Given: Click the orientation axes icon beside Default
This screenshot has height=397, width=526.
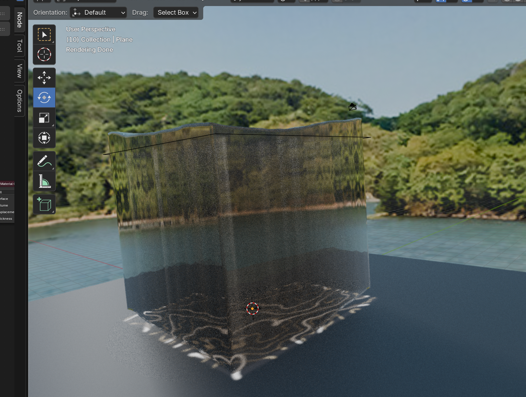Looking at the screenshot, I should [x=76, y=13].
